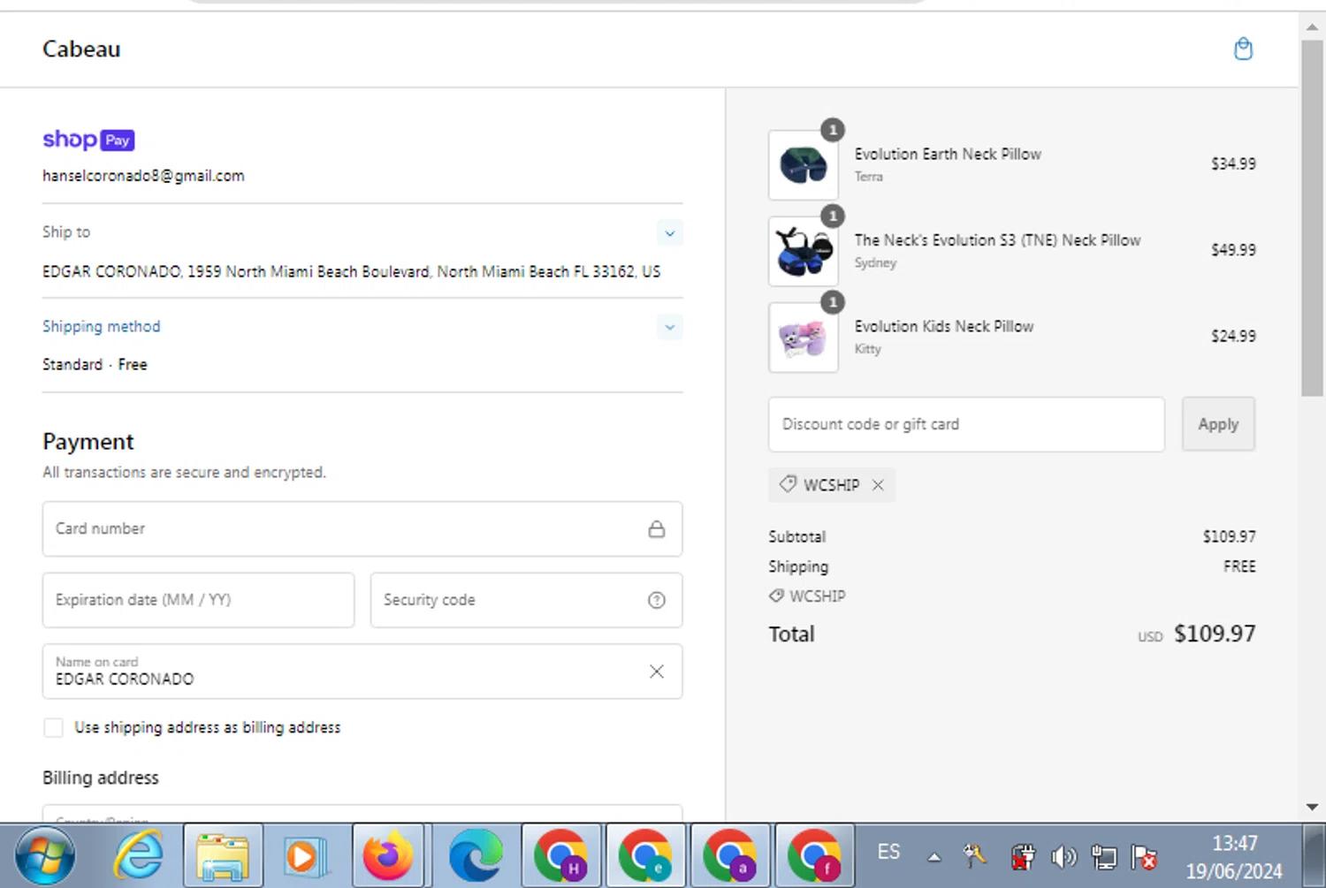This screenshot has width=1326, height=888.
Task: Tick Use shipping address as billing address
Action: point(53,727)
